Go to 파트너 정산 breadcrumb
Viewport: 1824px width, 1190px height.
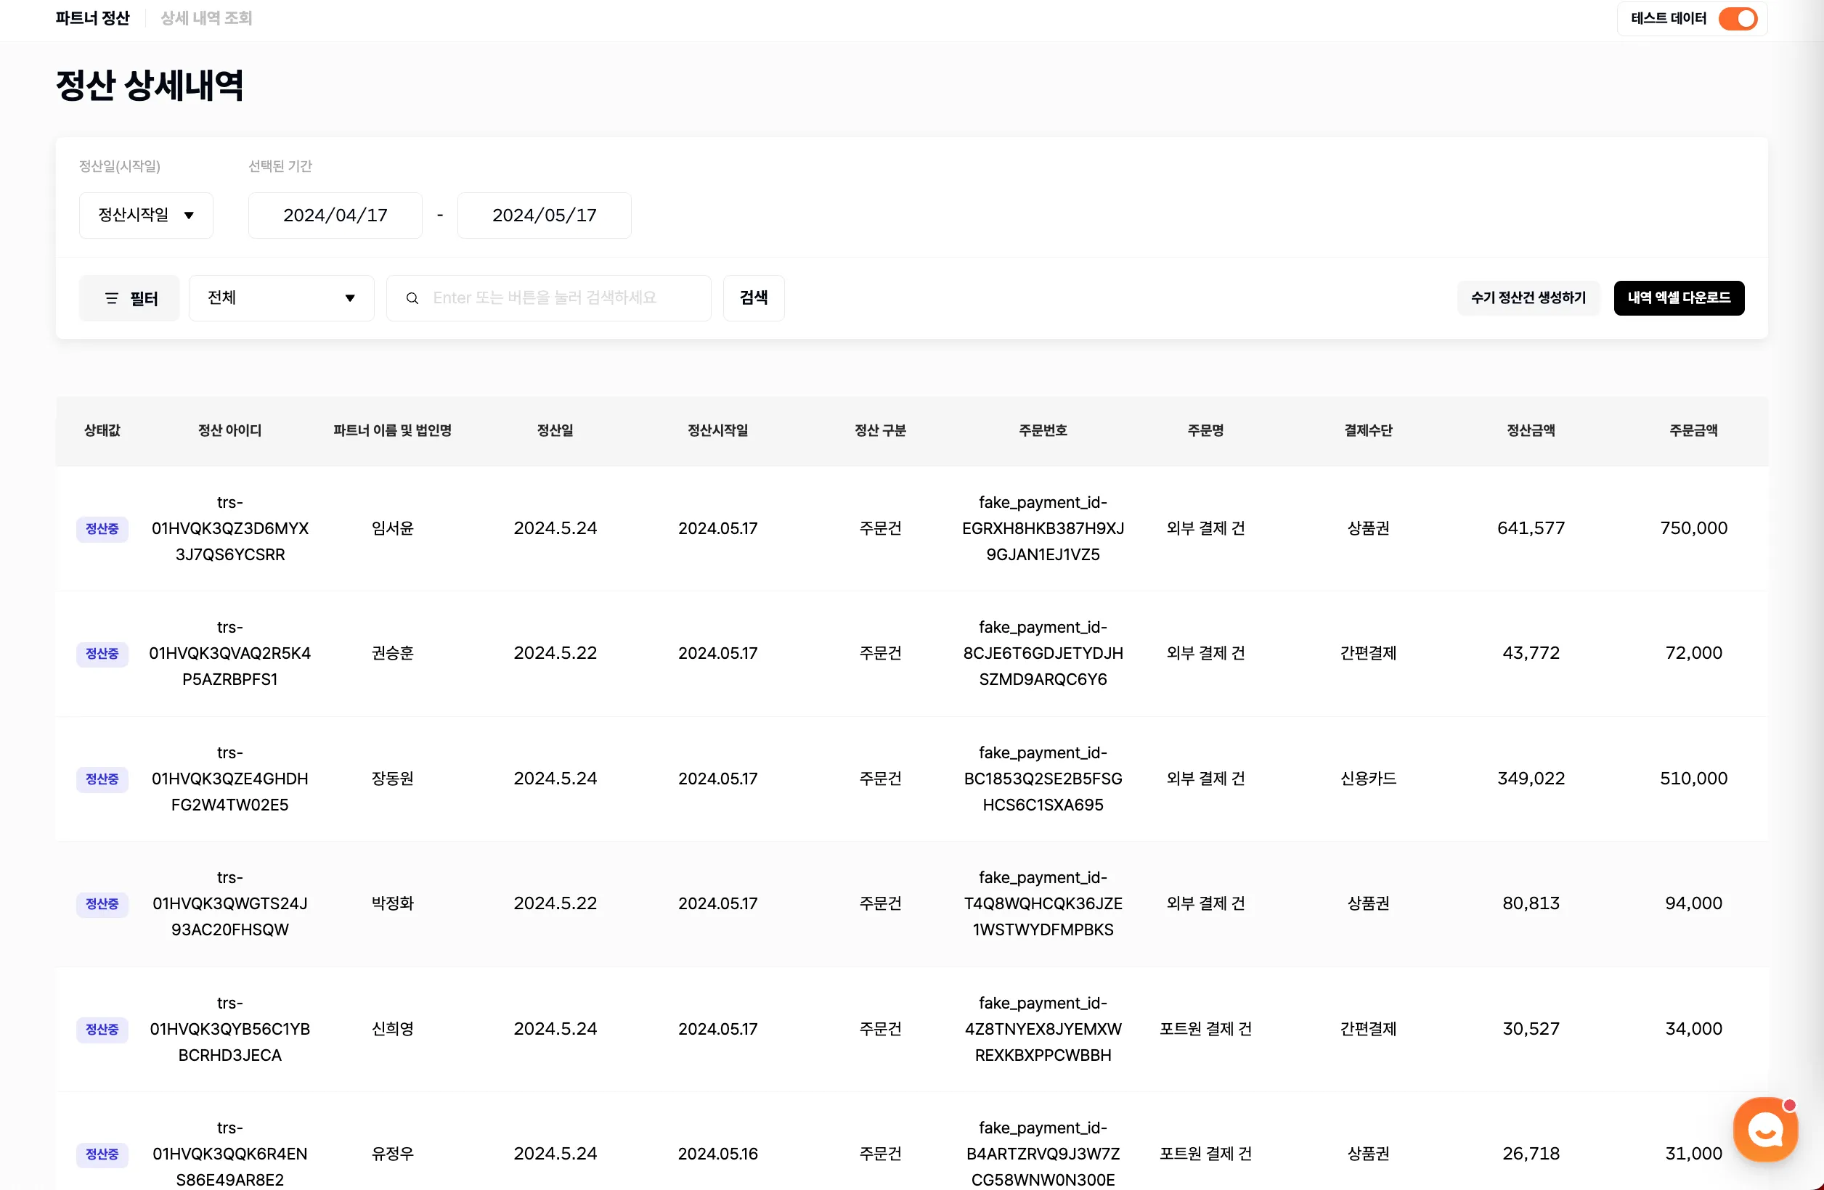[93, 18]
